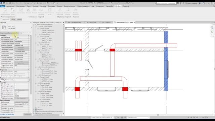Collapse the 'Графика' properties section
This screenshot has height=121, width=215.
[x=29, y=35]
